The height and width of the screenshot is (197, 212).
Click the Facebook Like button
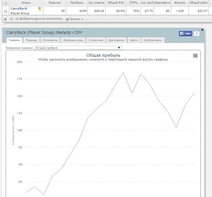[186, 33]
